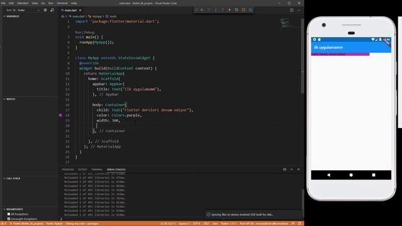The width and height of the screenshot is (402, 226).
Task: Grab the debug toolbar drag handle
Action: tap(197, 10)
